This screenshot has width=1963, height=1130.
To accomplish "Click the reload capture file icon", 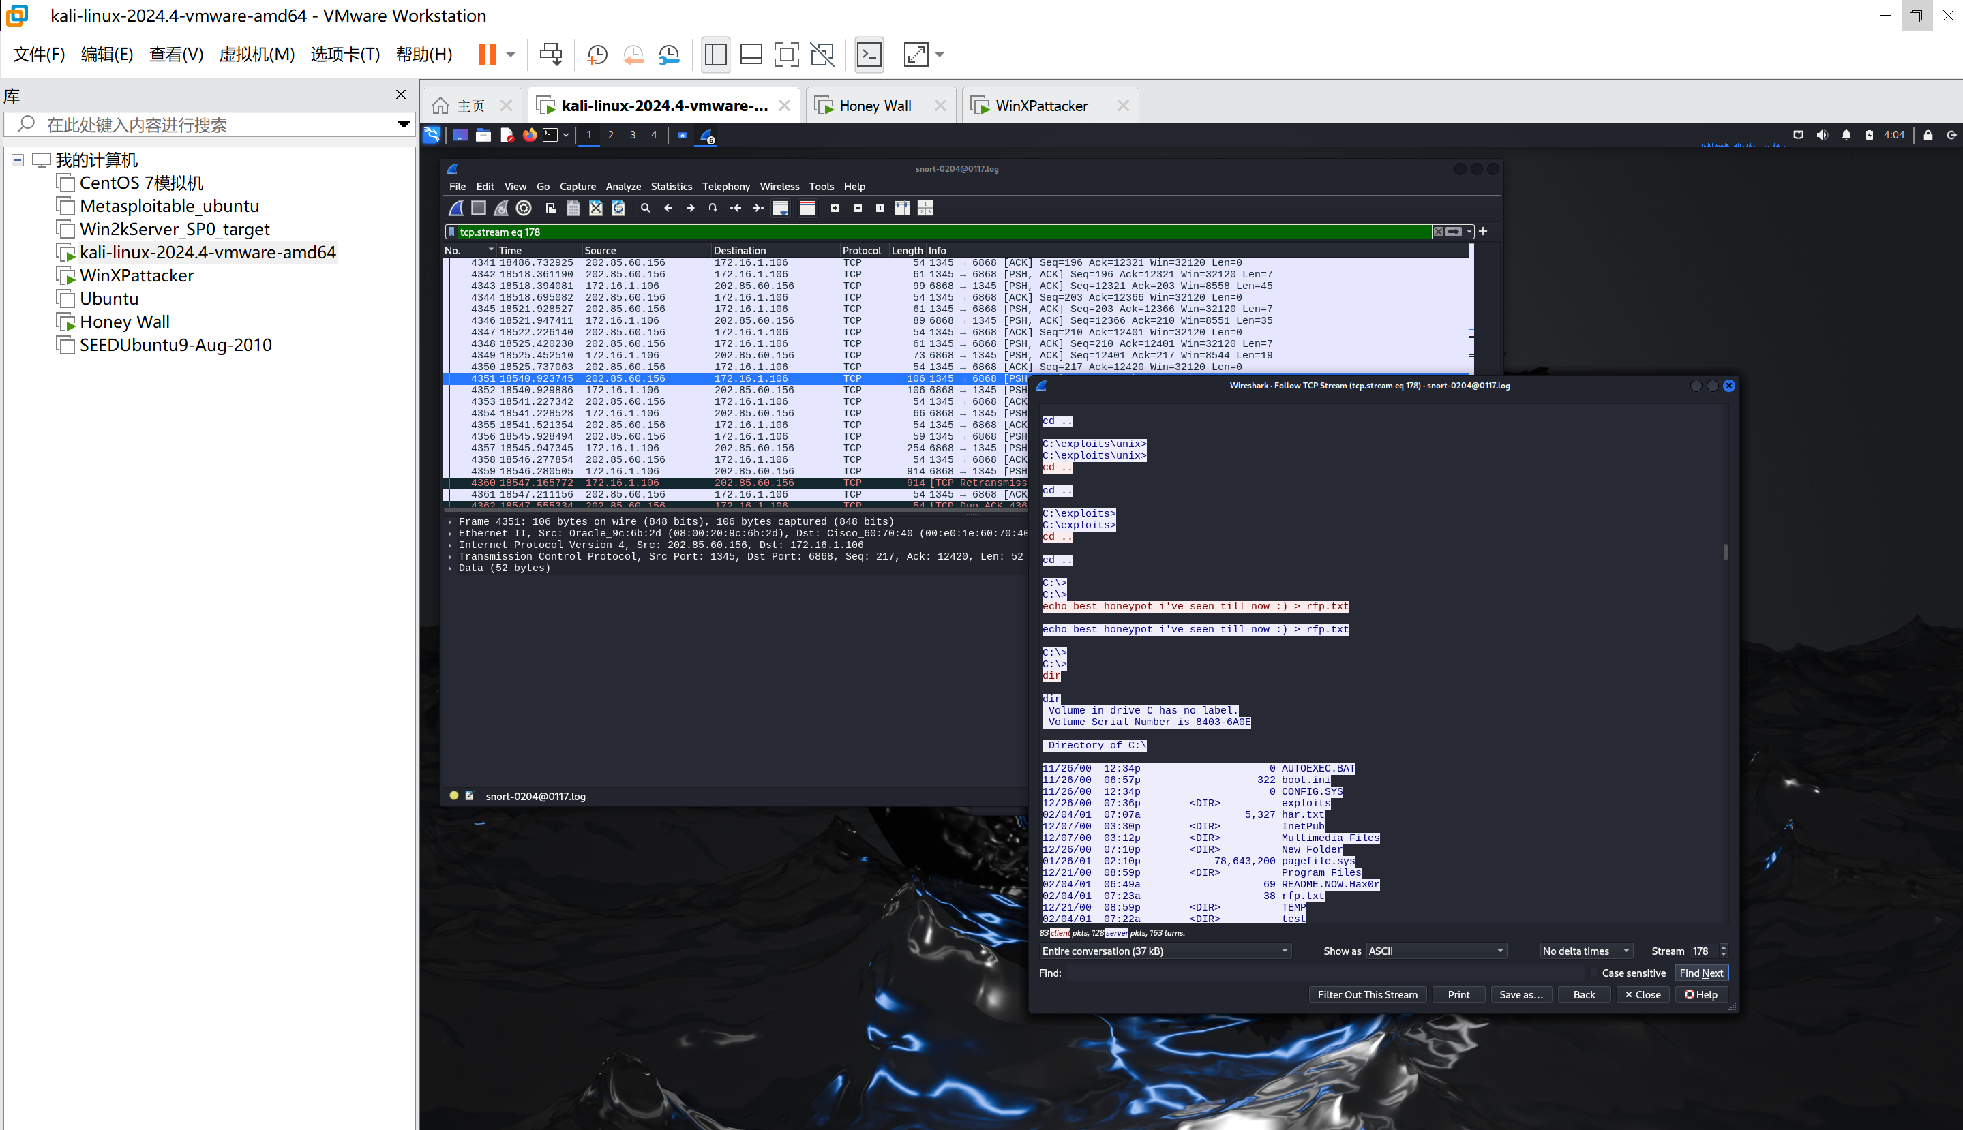I will [x=618, y=208].
